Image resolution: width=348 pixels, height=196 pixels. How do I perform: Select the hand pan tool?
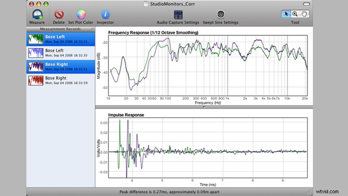[304, 14]
